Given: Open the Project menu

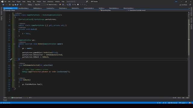Looking at the screenshot, I should pos(19,1).
